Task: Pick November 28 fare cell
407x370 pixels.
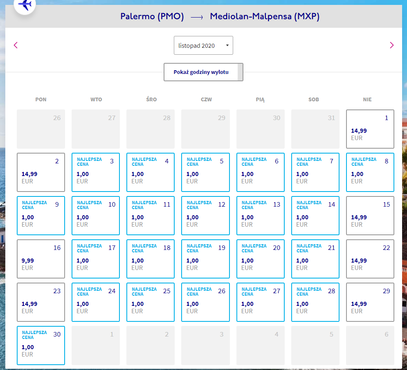Action: click(315, 302)
